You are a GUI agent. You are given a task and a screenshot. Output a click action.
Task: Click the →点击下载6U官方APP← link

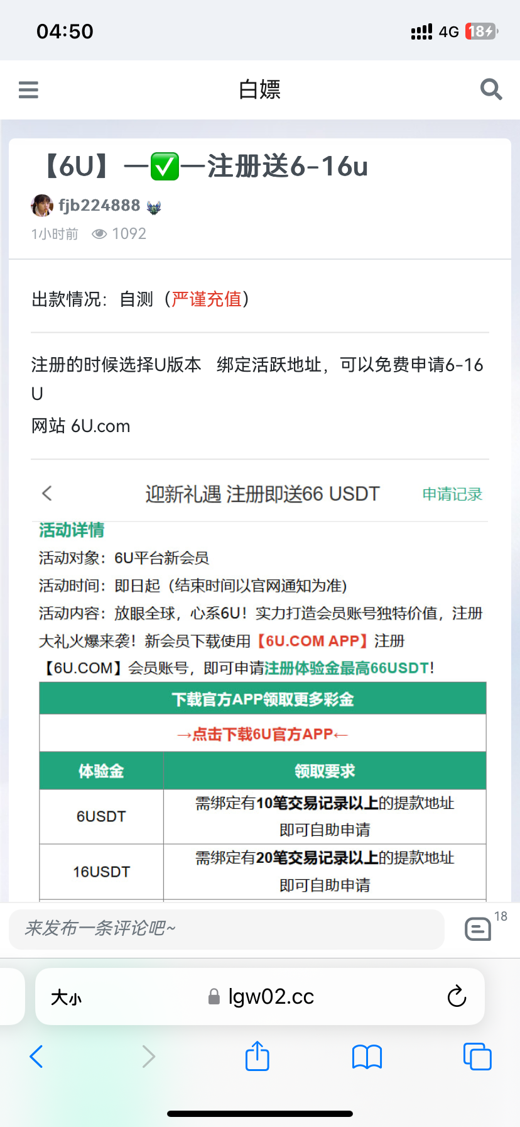[263, 734]
